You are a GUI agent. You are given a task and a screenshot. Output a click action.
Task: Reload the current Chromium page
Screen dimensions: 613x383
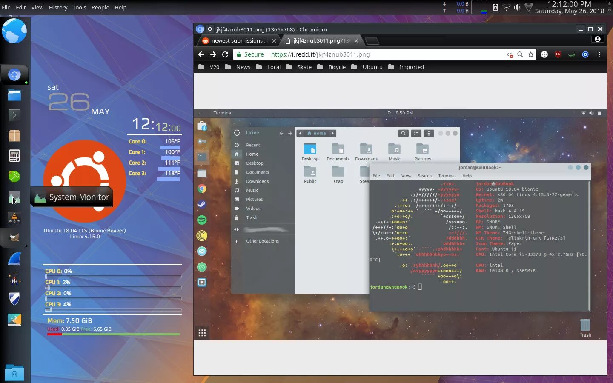pyautogui.click(x=225, y=54)
